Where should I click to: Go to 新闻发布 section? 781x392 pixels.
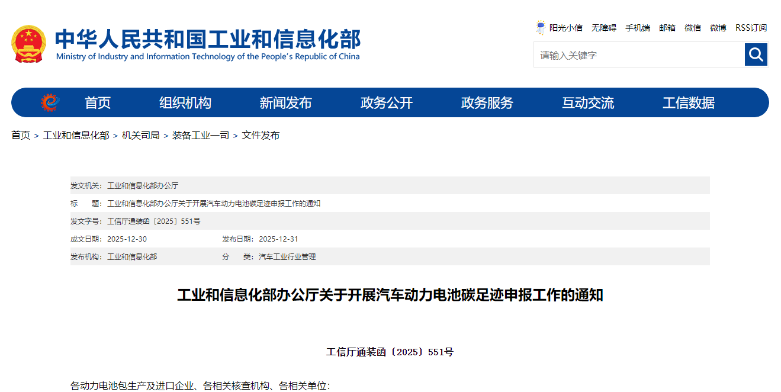tap(285, 102)
